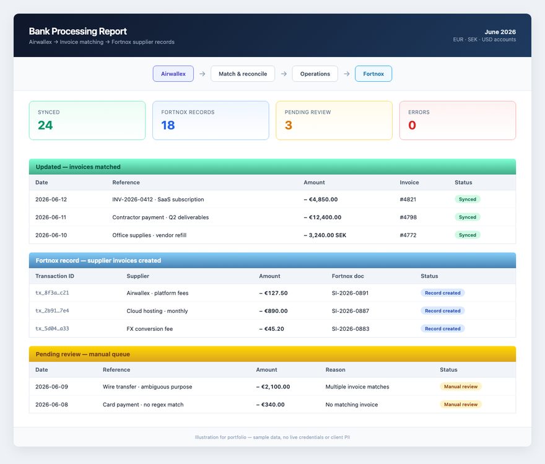Image resolution: width=545 pixels, height=464 pixels.
Task: Select the Fortnox pipeline step
Action: [373, 74]
